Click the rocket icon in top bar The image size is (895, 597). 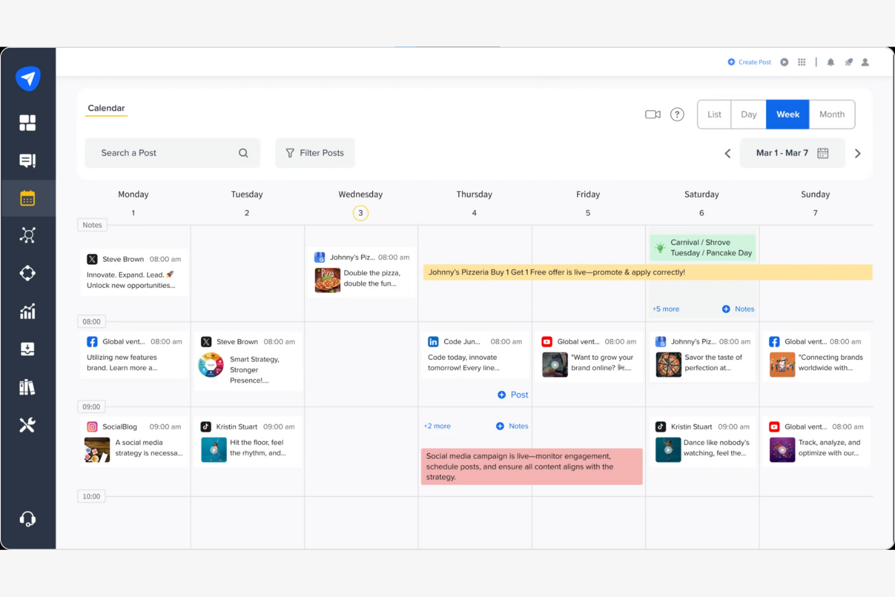[848, 62]
